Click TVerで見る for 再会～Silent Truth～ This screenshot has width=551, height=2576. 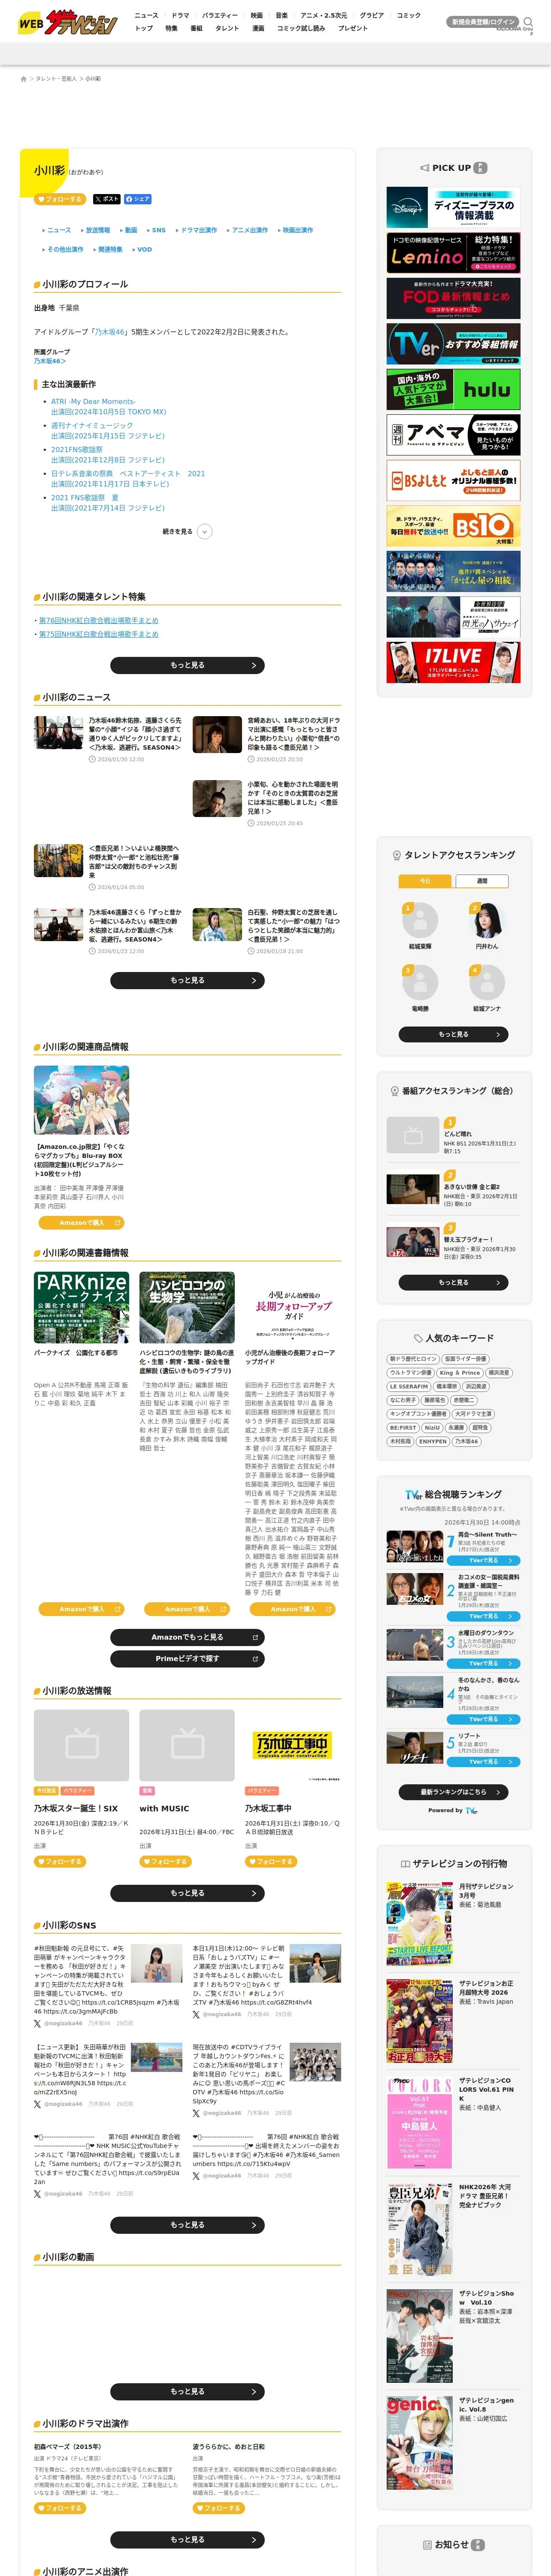[x=484, y=1560]
